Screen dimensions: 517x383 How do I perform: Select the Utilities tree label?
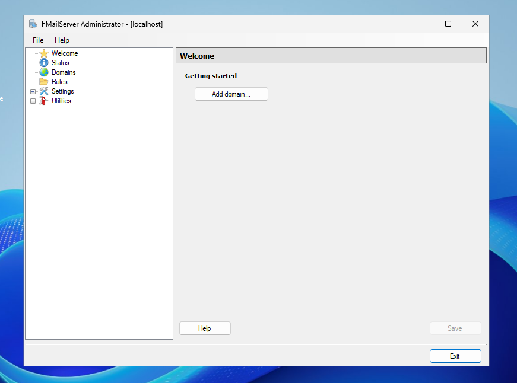pos(61,101)
